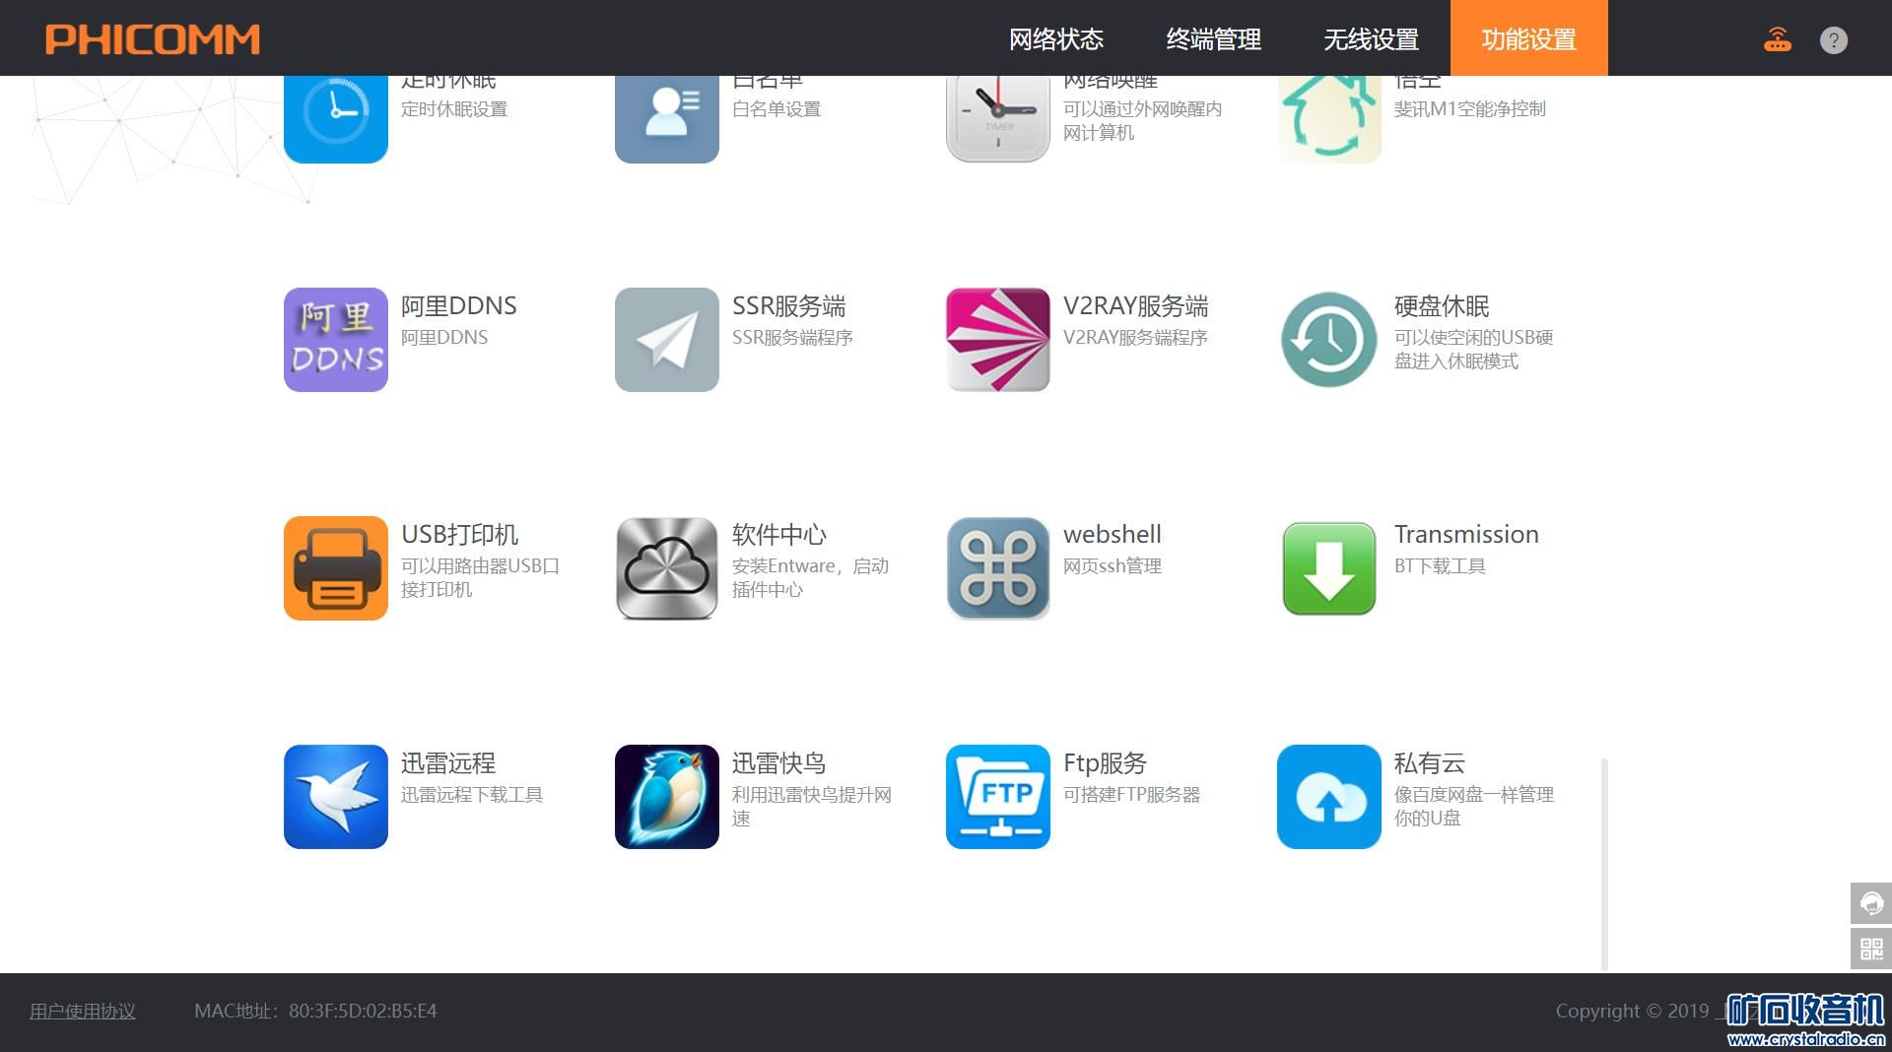Click the help question mark icon
This screenshot has height=1052, width=1892.
coord(1834,40)
